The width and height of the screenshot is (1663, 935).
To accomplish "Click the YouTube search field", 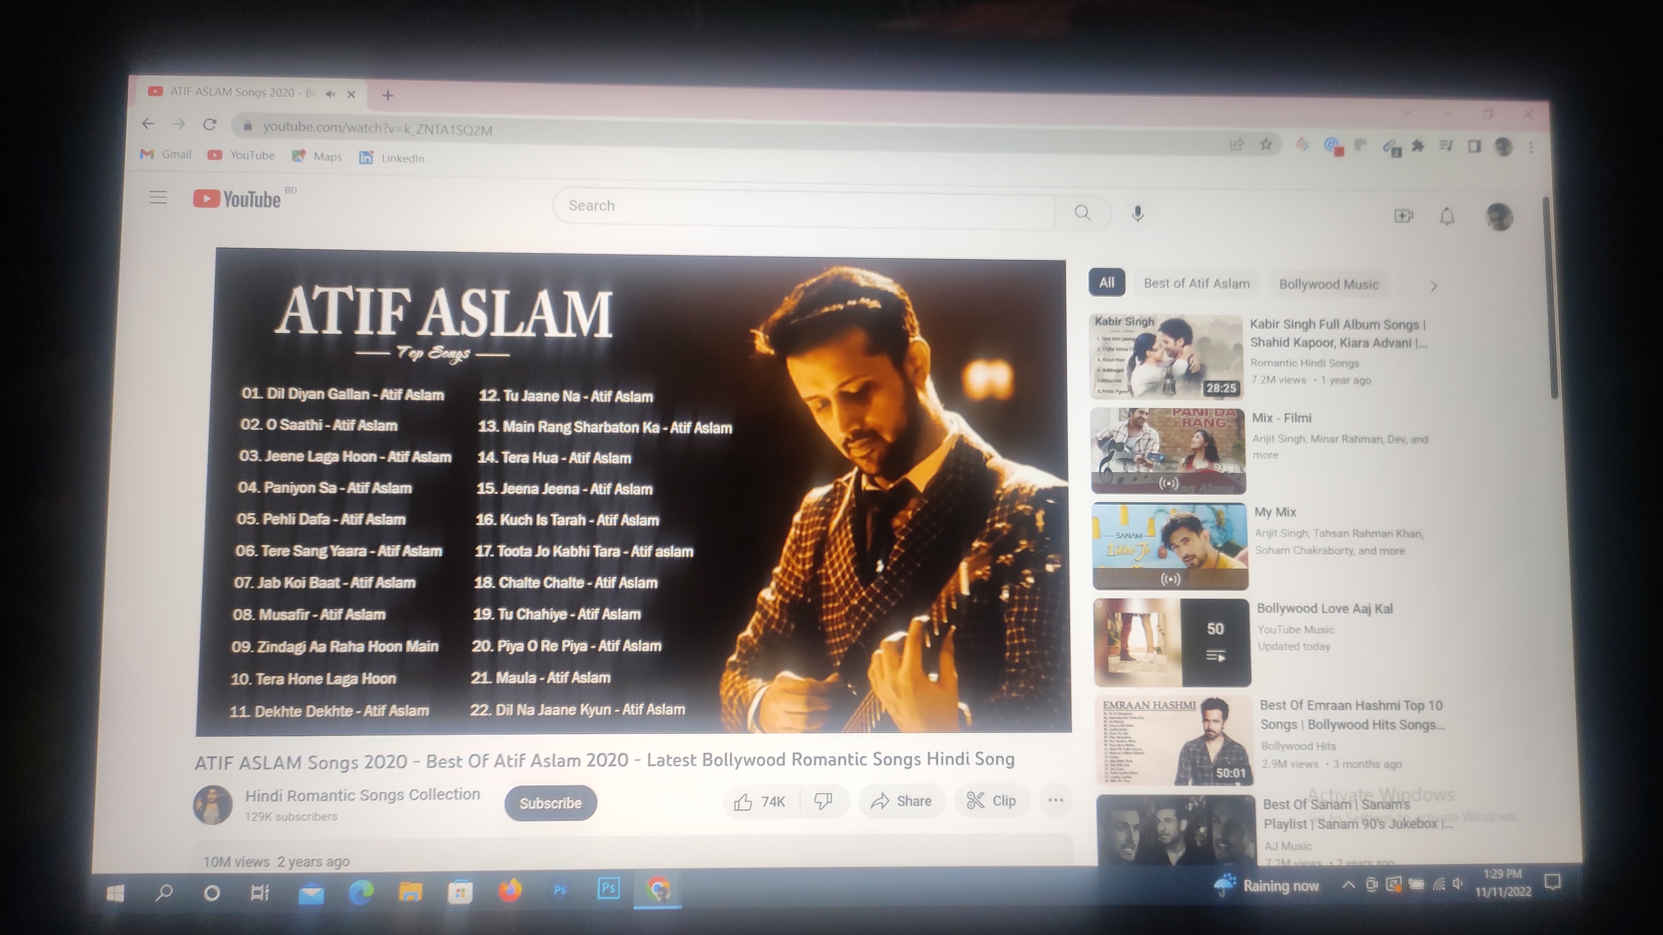I will [x=804, y=209].
